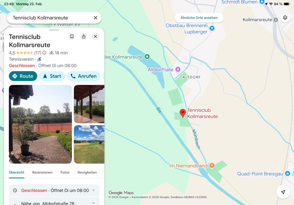Clear the search field text

95,18
